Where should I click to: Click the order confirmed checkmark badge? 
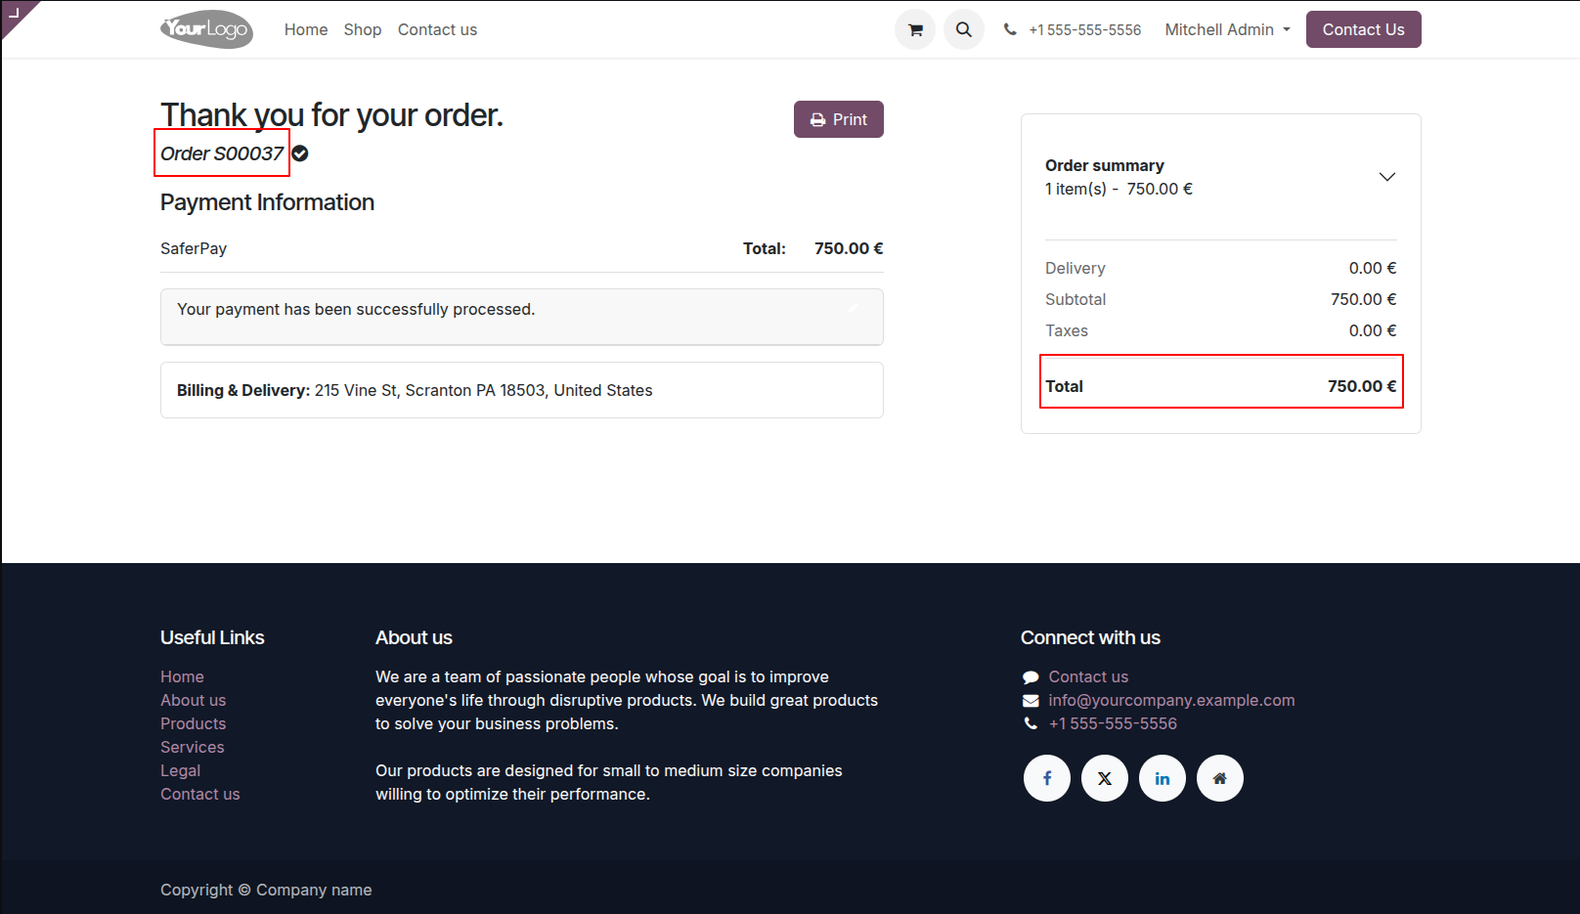[x=300, y=153]
